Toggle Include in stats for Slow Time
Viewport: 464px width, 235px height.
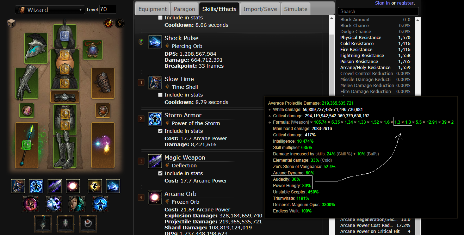[161, 95]
